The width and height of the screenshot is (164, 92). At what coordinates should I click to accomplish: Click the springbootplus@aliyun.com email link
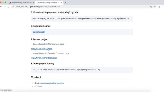(52, 83)
